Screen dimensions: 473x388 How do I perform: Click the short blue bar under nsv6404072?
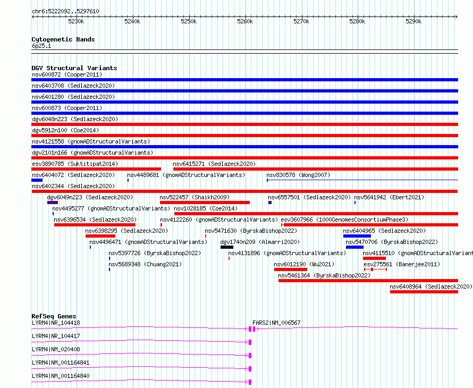(37, 180)
